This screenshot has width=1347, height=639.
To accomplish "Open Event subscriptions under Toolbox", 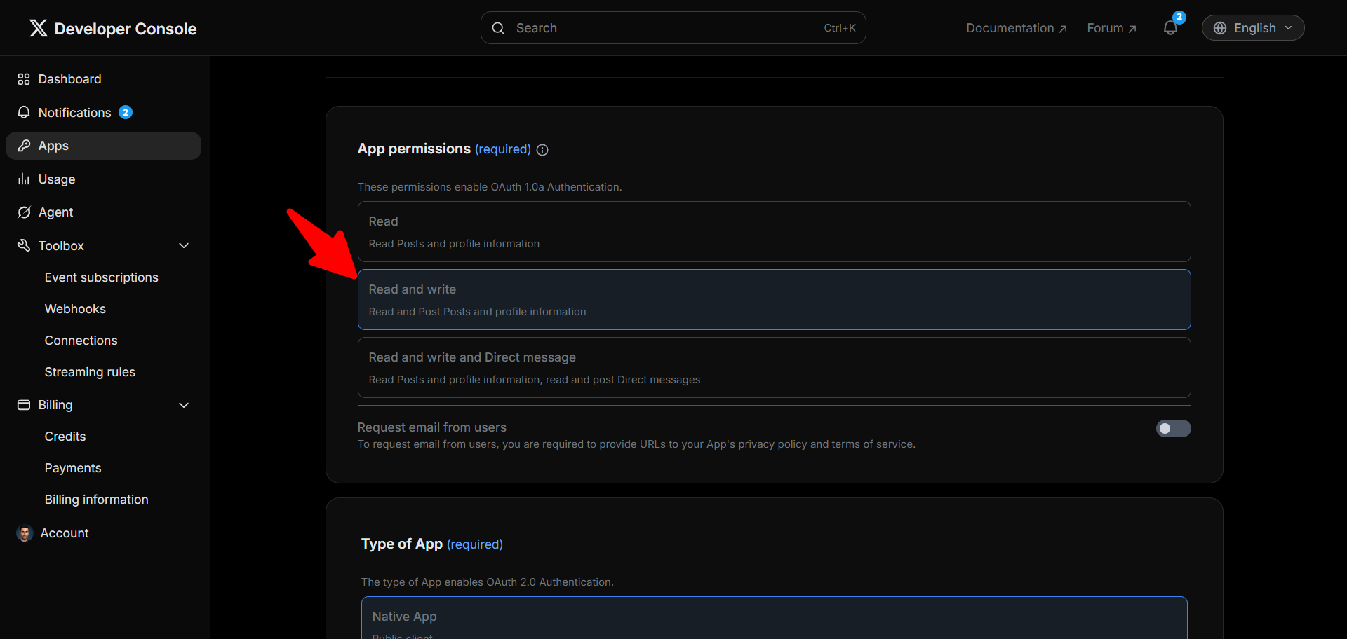I will (102, 277).
